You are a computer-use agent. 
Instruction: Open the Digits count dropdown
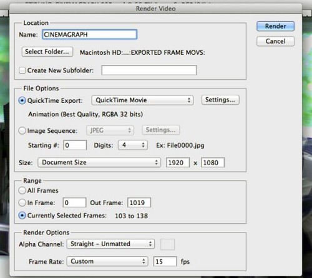(133, 145)
